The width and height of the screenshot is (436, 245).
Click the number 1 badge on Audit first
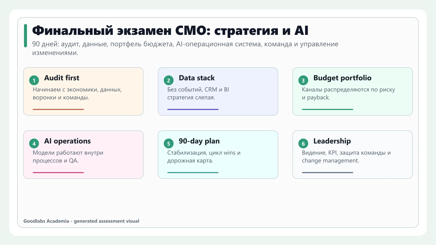[x=34, y=80]
